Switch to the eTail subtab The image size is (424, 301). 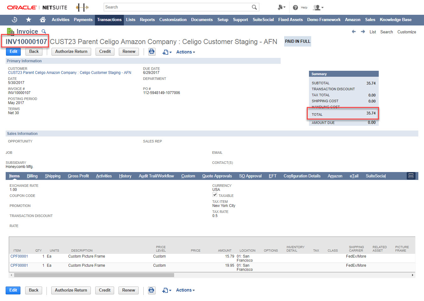354,176
